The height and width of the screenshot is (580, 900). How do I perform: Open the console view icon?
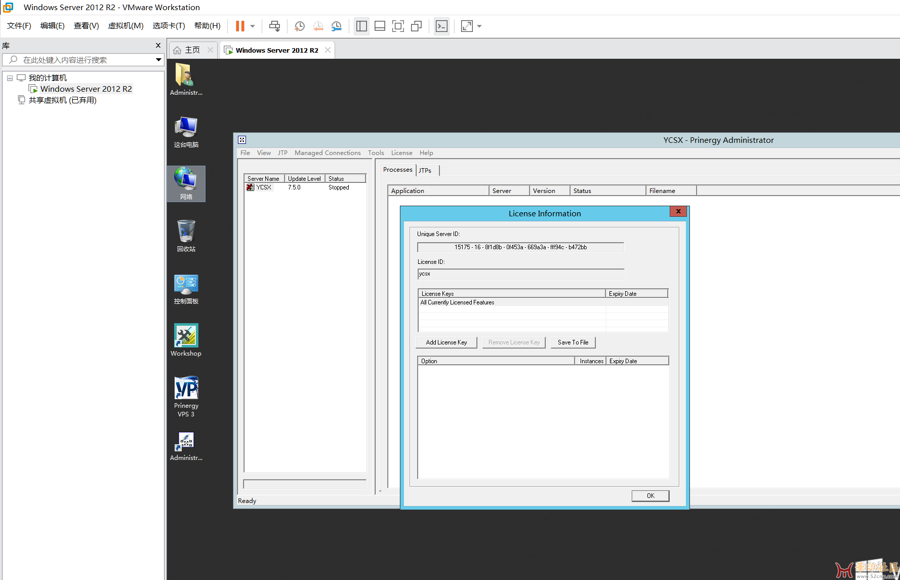pos(441,26)
